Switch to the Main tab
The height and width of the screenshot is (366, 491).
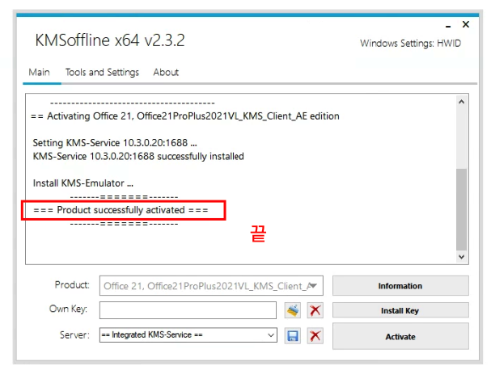[x=39, y=72]
